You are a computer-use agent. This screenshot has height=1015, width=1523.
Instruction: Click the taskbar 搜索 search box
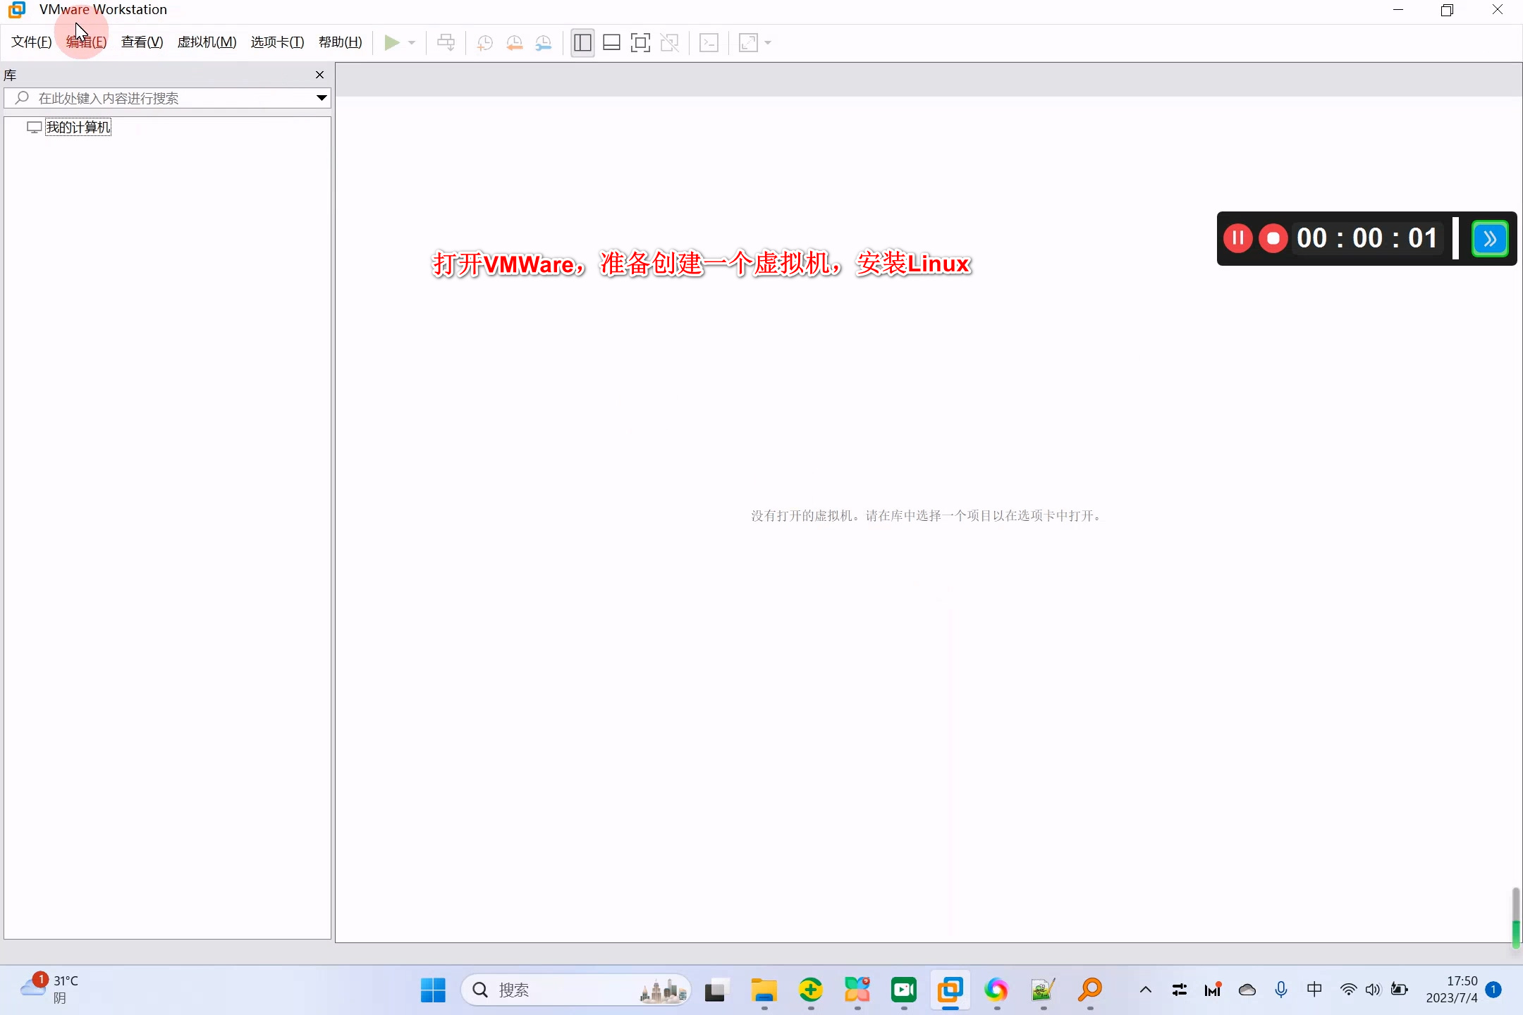pyautogui.click(x=575, y=990)
